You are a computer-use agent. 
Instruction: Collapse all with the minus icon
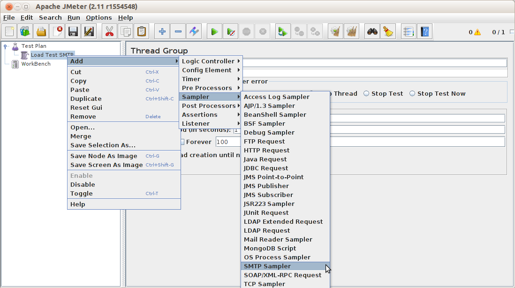tap(178, 32)
